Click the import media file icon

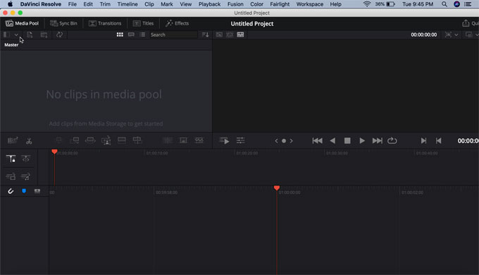coord(30,35)
